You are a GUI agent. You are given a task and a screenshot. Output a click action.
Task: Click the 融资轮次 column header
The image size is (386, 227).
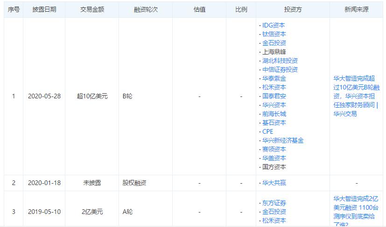(146, 10)
